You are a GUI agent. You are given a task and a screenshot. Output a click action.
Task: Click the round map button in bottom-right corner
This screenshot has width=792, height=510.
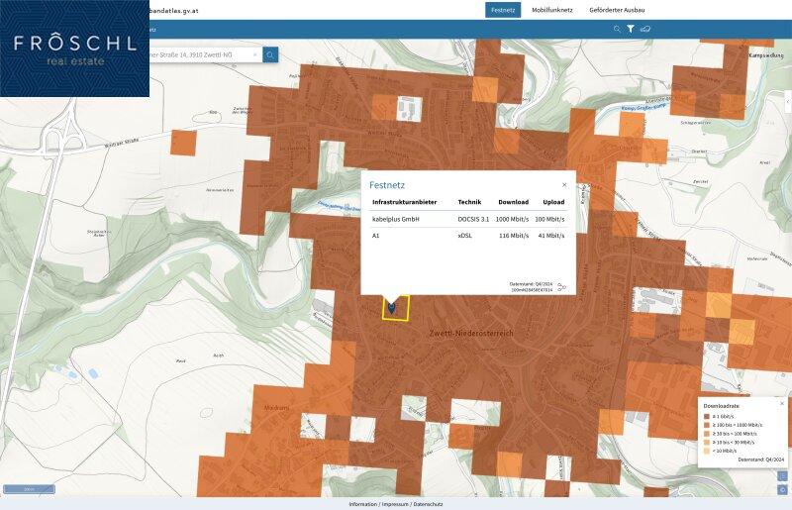click(782, 489)
